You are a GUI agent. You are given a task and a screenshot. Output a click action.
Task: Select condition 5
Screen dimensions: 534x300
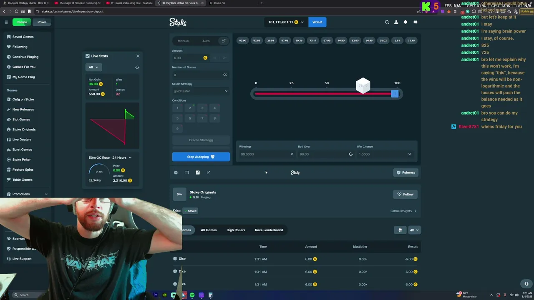pos(177,118)
